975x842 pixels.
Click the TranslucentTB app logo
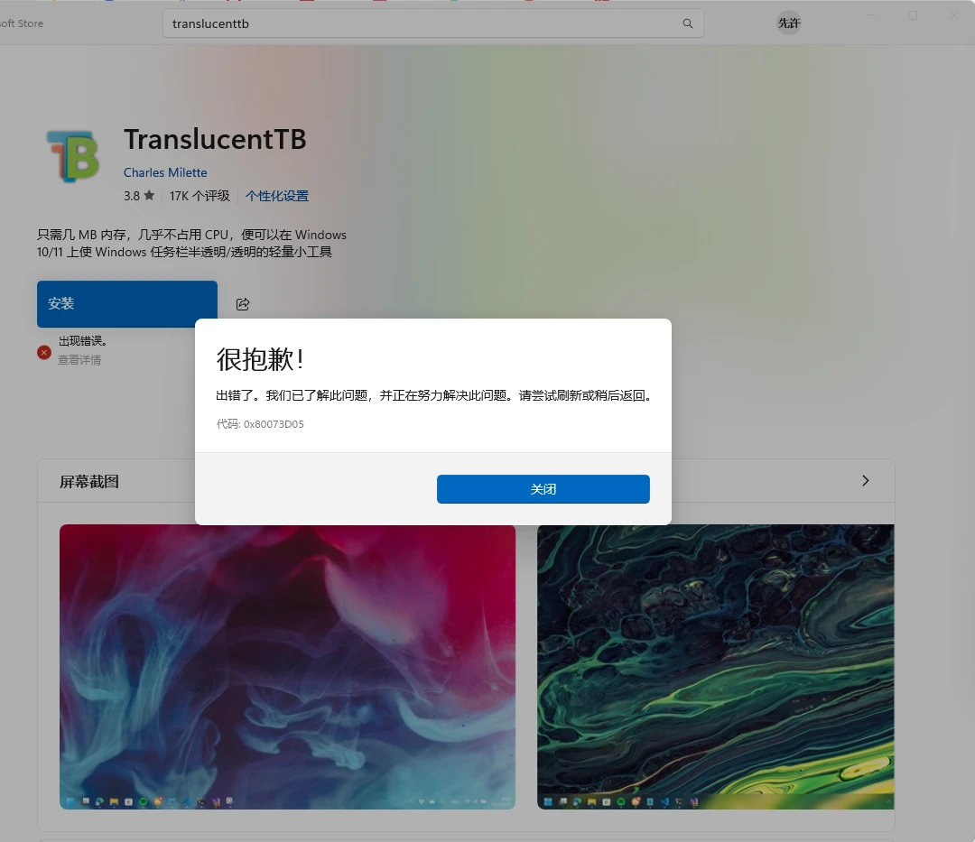(73, 156)
